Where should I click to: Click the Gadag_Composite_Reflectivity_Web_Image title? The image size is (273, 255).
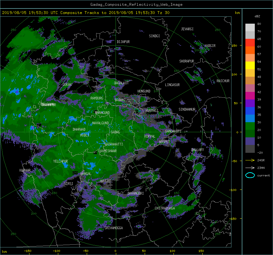click(x=136, y=5)
